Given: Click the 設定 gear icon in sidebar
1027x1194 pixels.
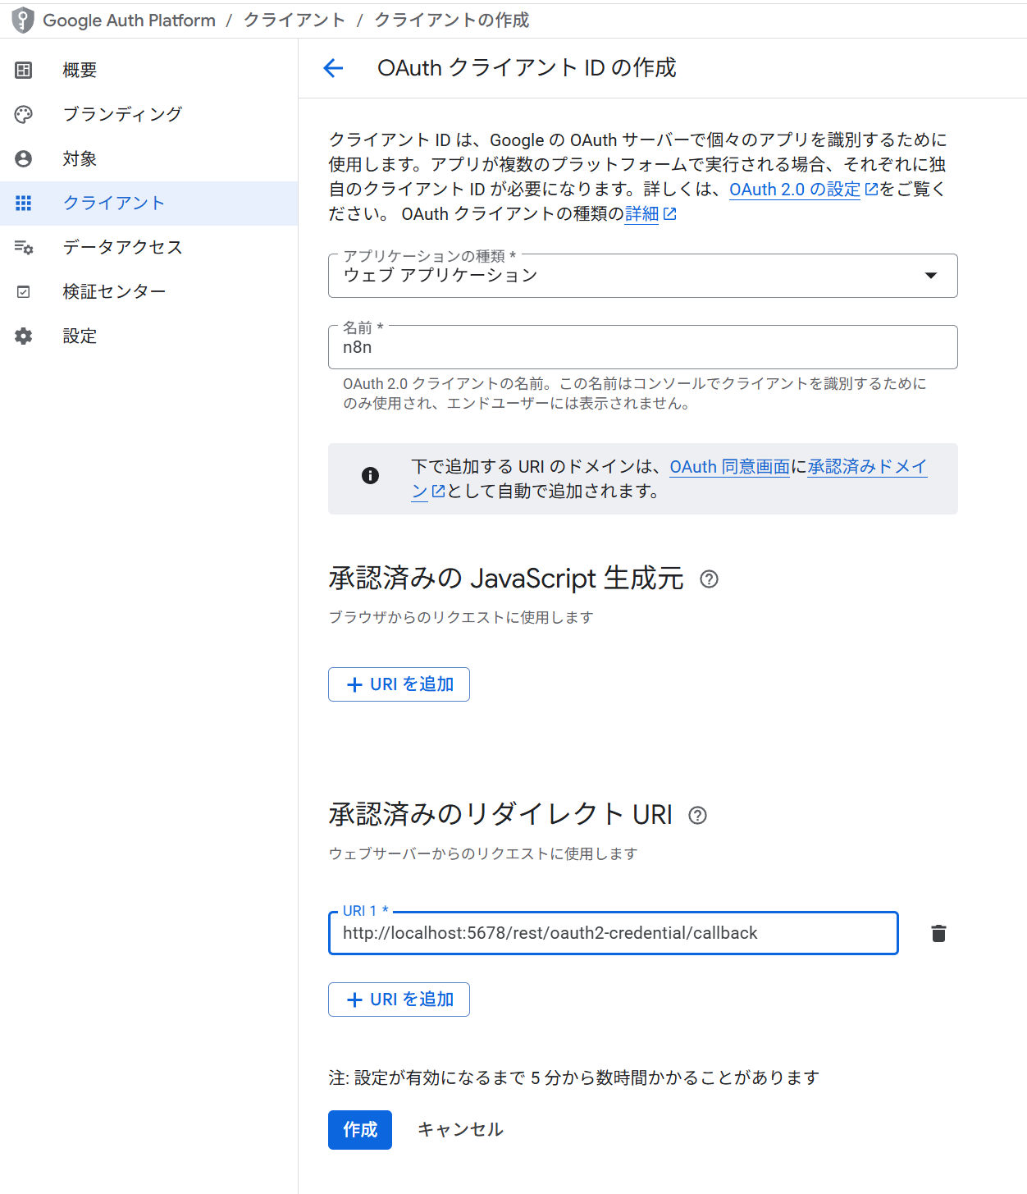Looking at the screenshot, I should click(24, 336).
